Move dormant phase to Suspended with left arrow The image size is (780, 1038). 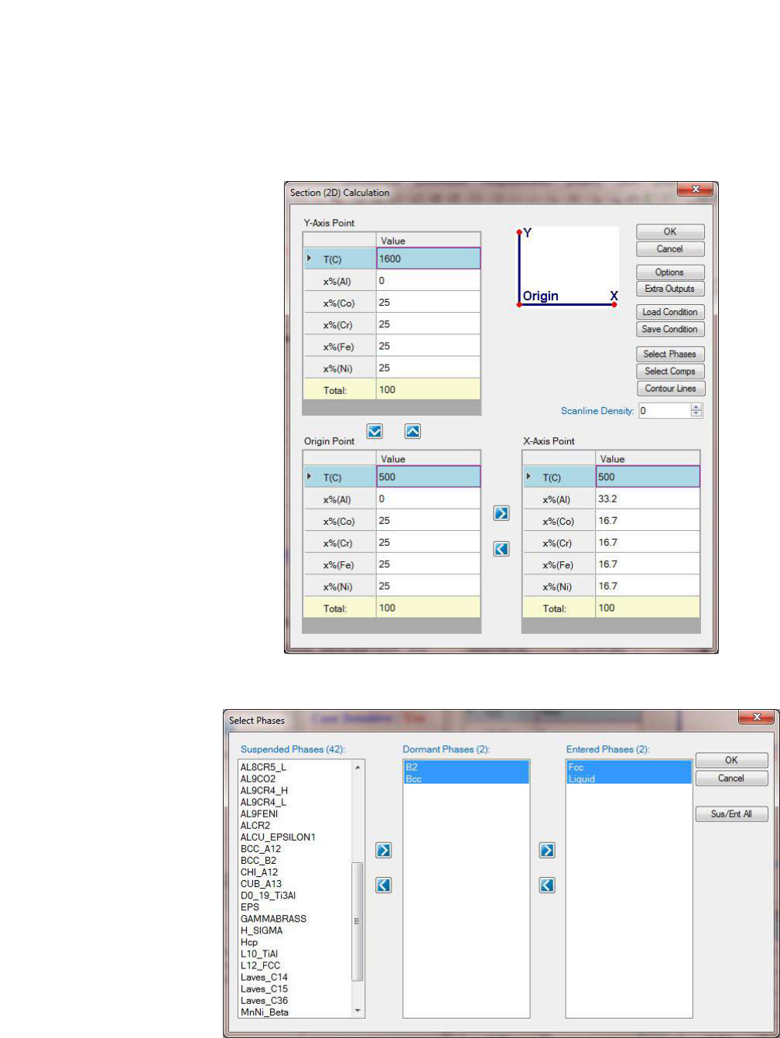(x=383, y=886)
